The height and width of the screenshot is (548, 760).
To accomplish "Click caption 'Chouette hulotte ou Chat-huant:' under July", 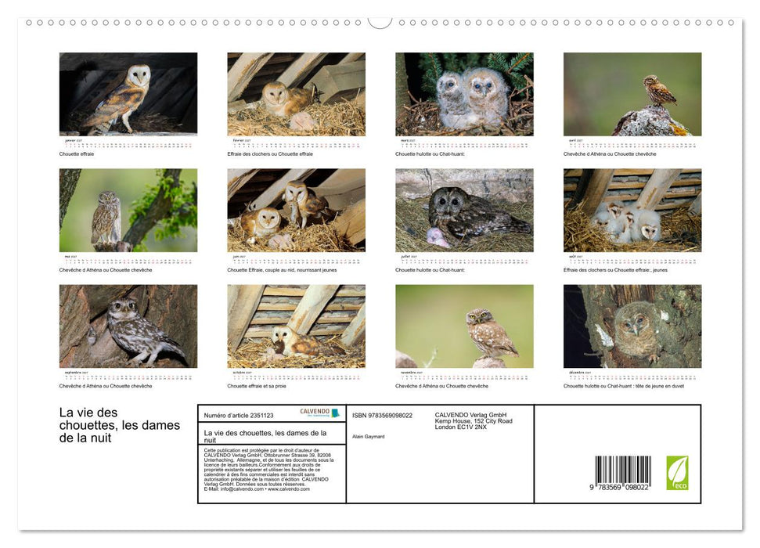I will point(430,269).
